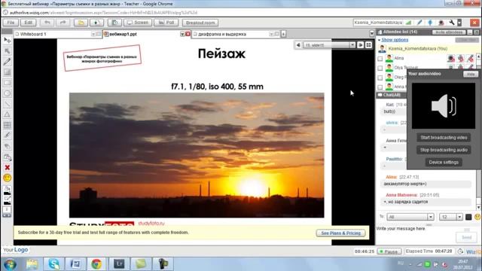Click the redo arrow in top toolbar
Viewport: 482px width, 271px height.
(63, 23)
